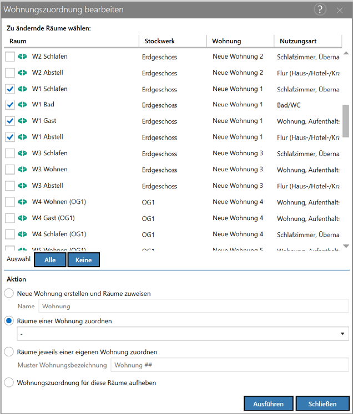Click the room list scrollbar thumb
This screenshot has height=414, width=353.
pyautogui.click(x=346, y=121)
